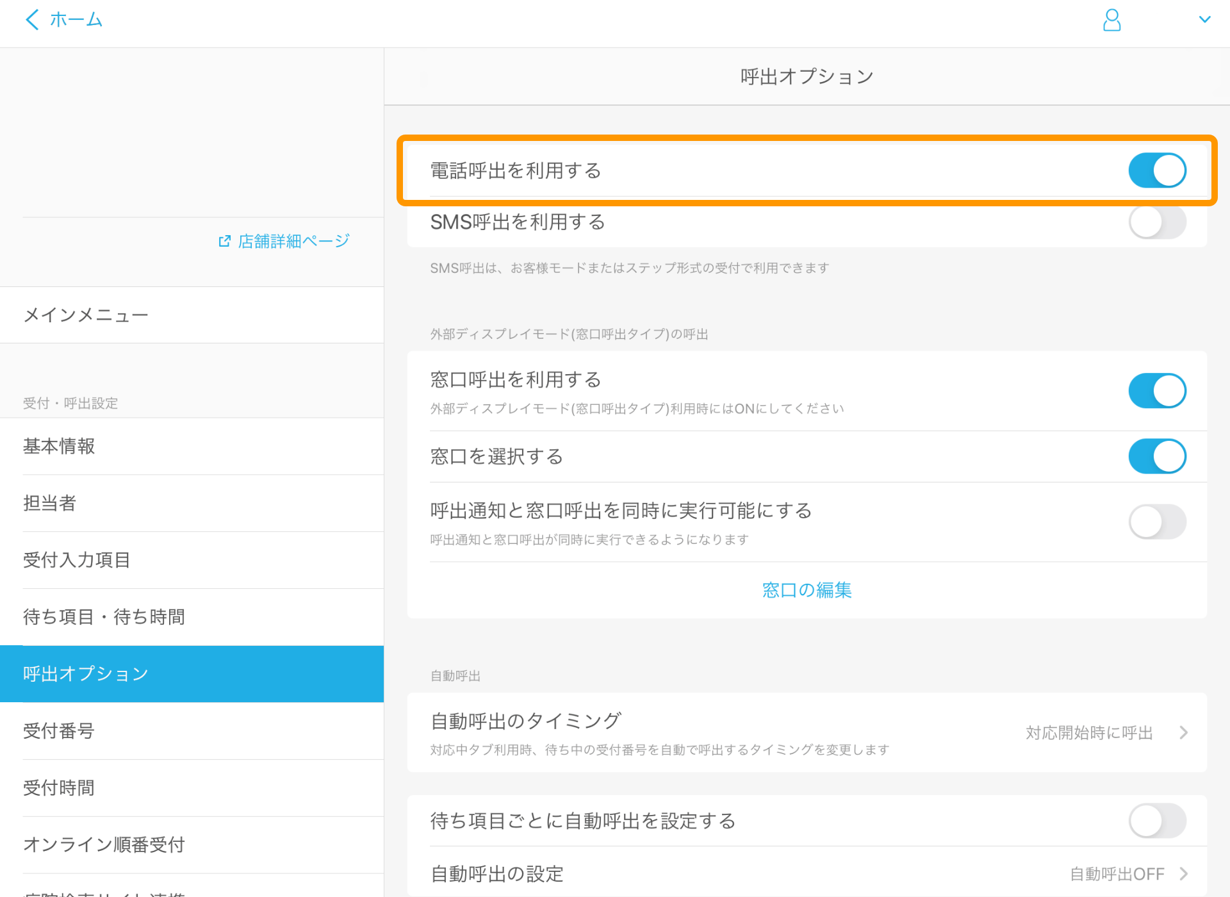The height and width of the screenshot is (897, 1230).
Task: Click the external link icon beside 店舗詳細ページ
Action: click(x=224, y=242)
